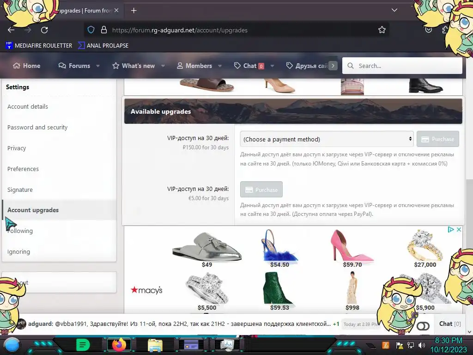View site security padlock info
Image resolution: width=473 pixels, height=355 pixels.
[104, 30]
